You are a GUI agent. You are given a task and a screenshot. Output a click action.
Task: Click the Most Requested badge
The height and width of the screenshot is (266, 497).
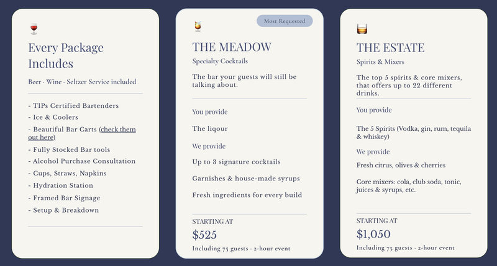285,21
